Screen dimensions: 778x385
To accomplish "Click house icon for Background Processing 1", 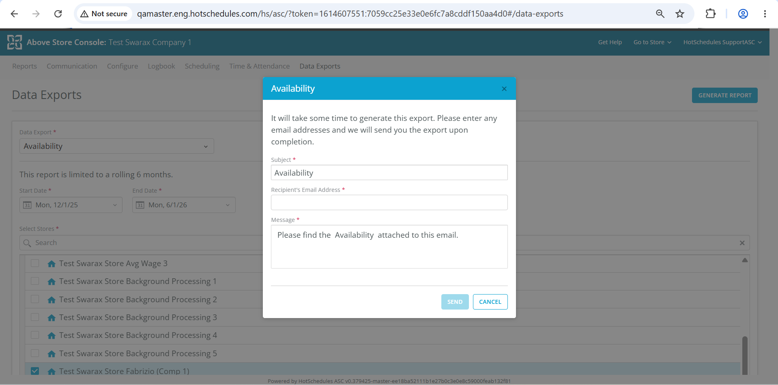I will point(52,282).
